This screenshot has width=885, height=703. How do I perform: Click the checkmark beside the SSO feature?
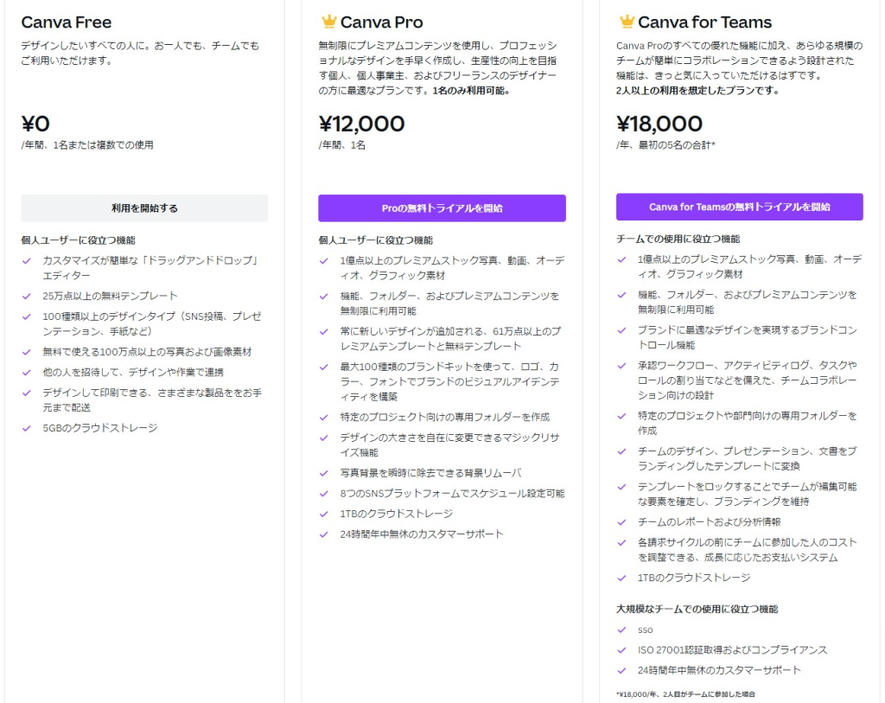[621, 630]
